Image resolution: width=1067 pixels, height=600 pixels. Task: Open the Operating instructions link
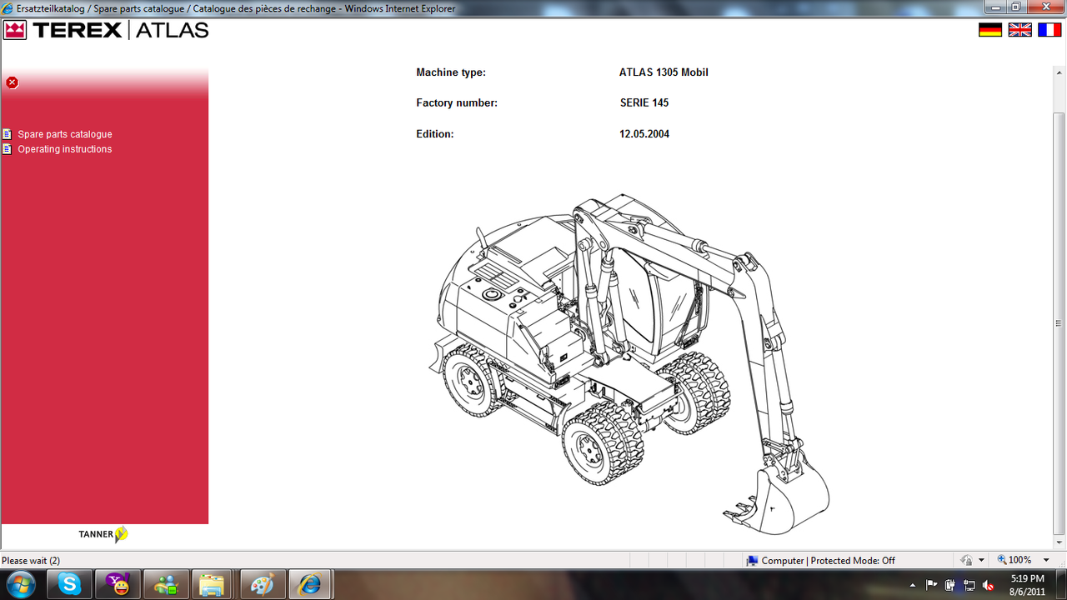[65, 149]
